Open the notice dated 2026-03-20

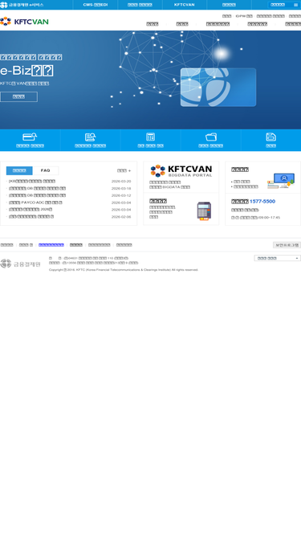(32, 181)
